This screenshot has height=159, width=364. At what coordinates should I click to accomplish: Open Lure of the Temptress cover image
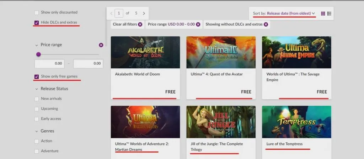297,122
